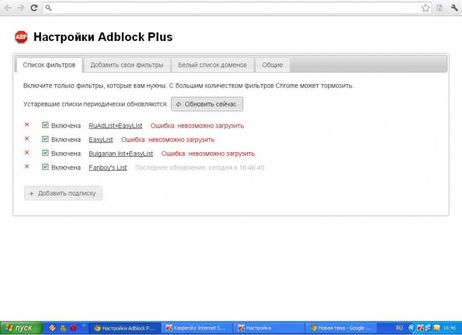
Task: Click the 16:46 taskbar clock
Action: [x=449, y=328]
